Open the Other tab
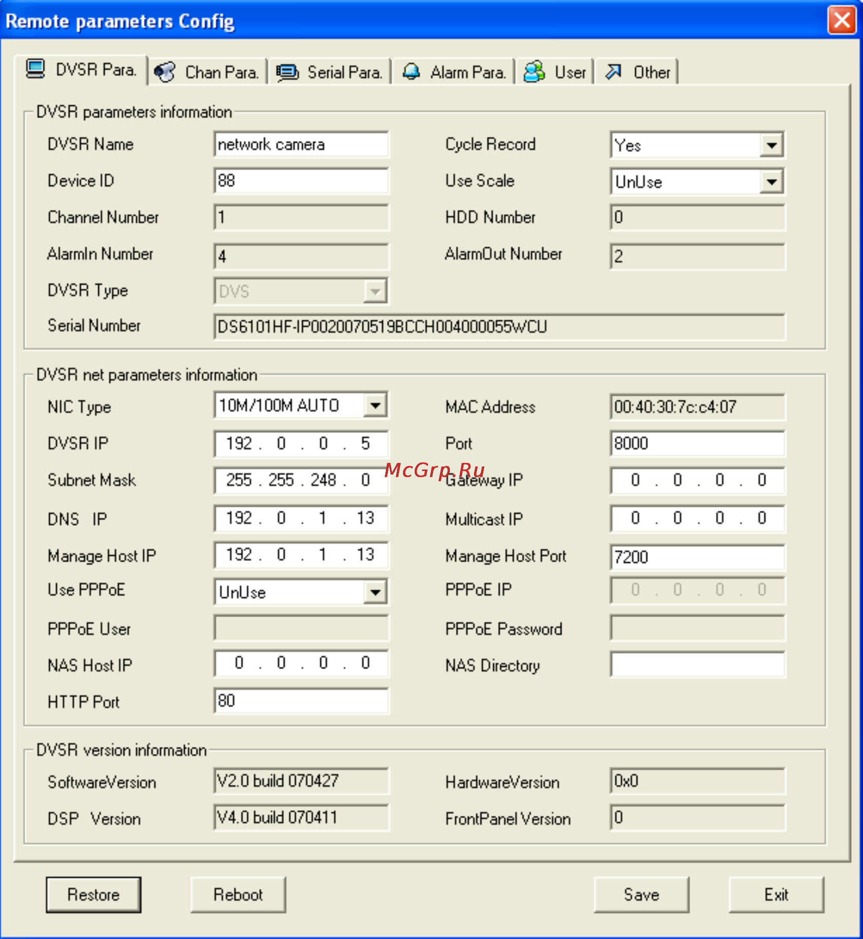 tap(637, 73)
